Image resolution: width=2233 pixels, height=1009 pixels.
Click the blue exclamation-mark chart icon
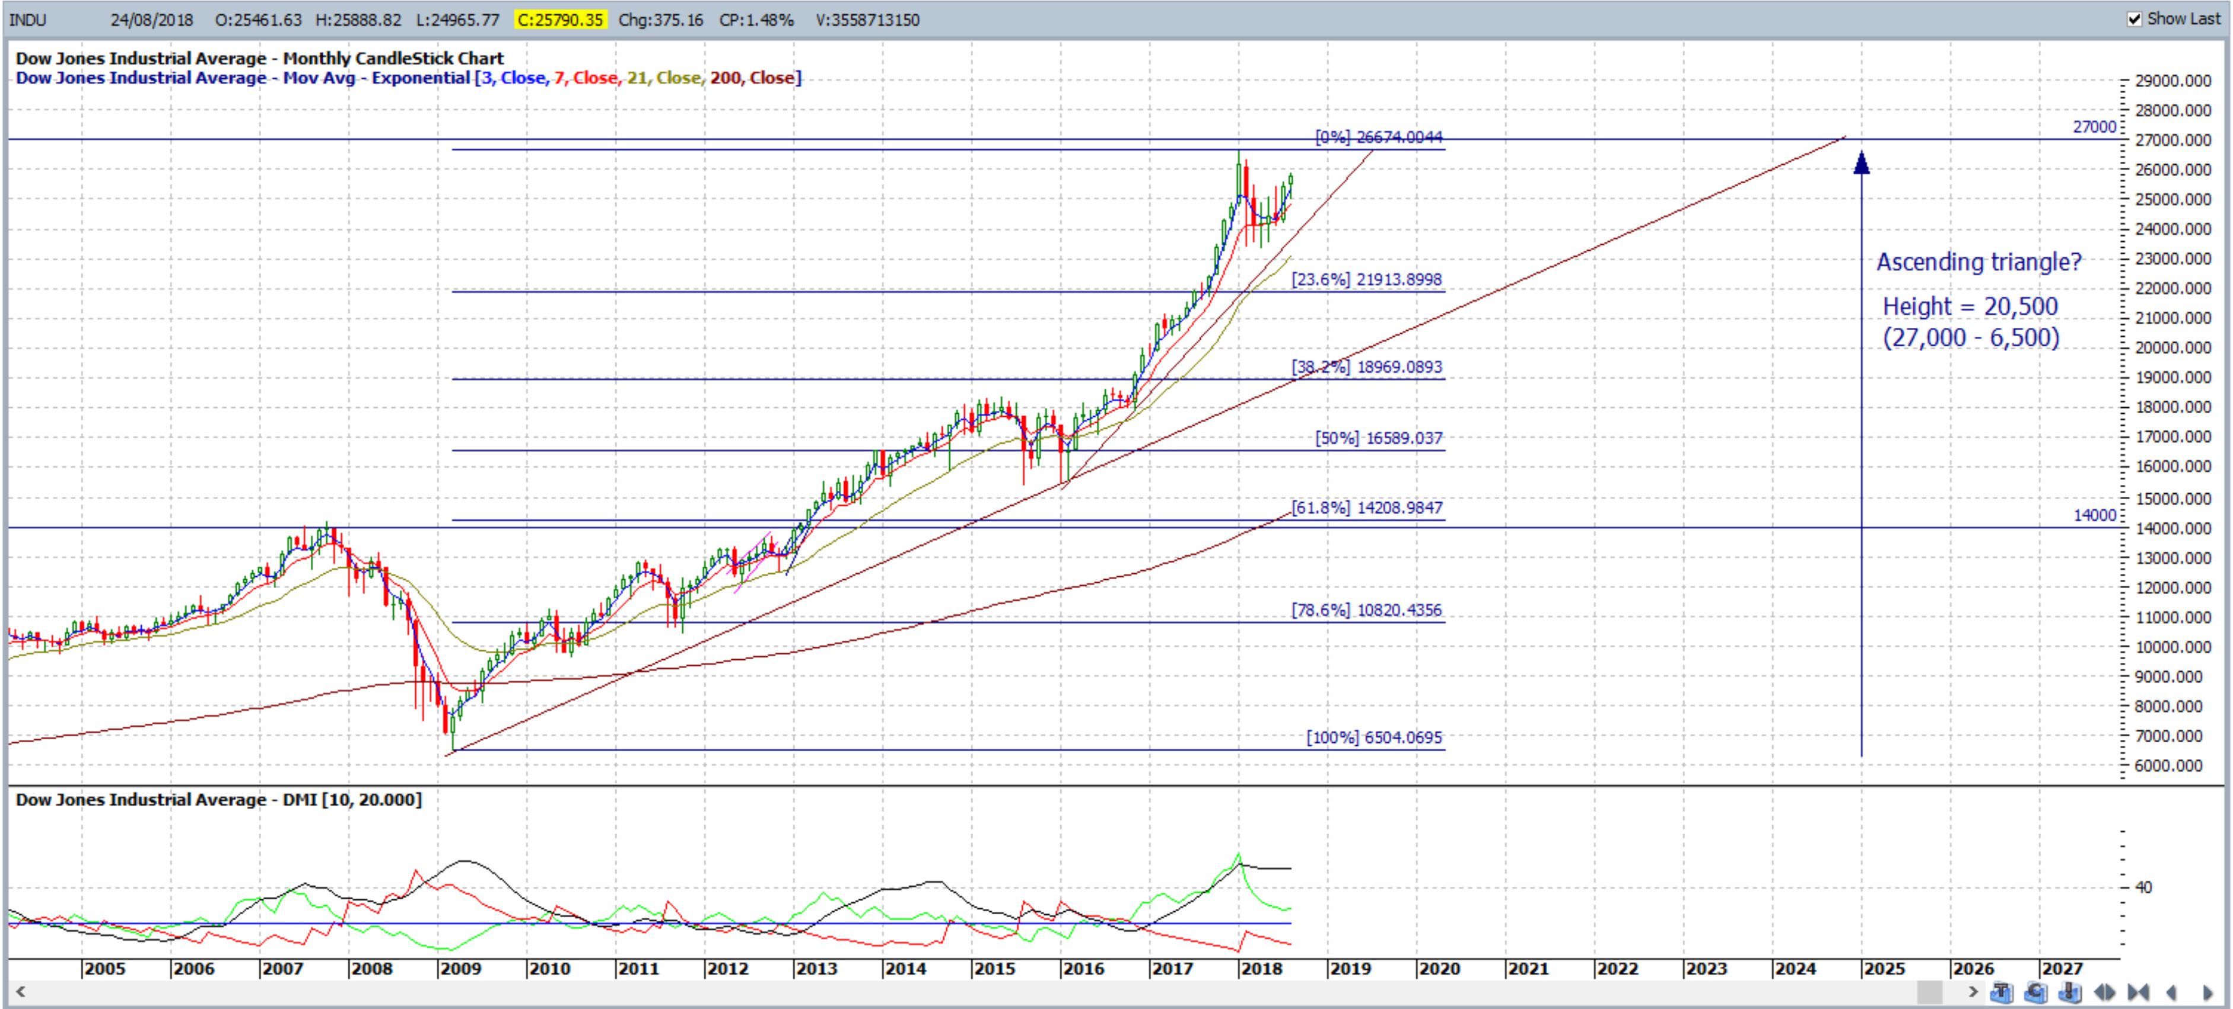click(x=2070, y=992)
